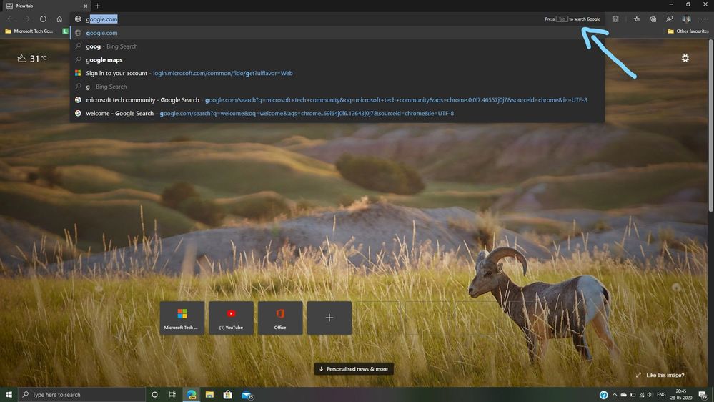Open the home page via the home icon

[x=59, y=19]
